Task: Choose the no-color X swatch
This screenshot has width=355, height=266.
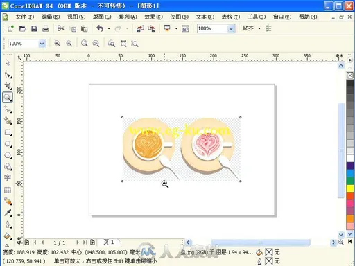Action: pyautogui.click(x=350, y=76)
